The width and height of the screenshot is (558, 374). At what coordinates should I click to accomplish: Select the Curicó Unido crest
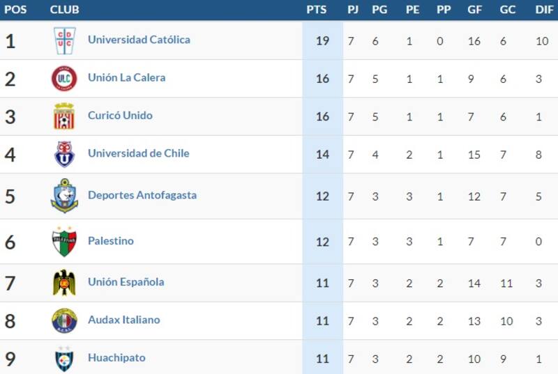coord(64,116)
